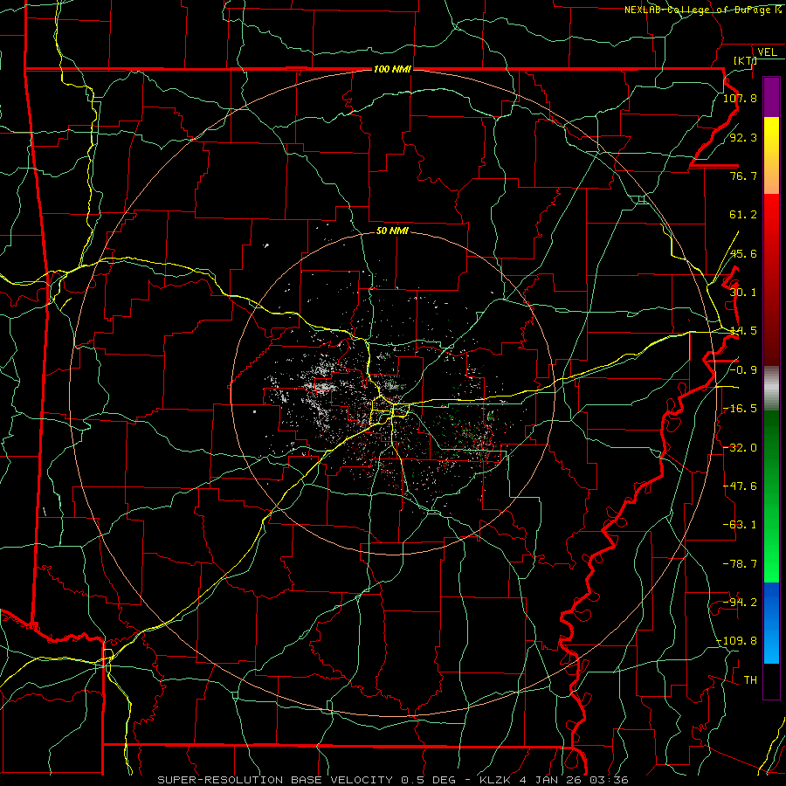The width and height of the screenshot is (786, 786).
Task: Click the 61.2 velocity scale value
Action: 743,215
